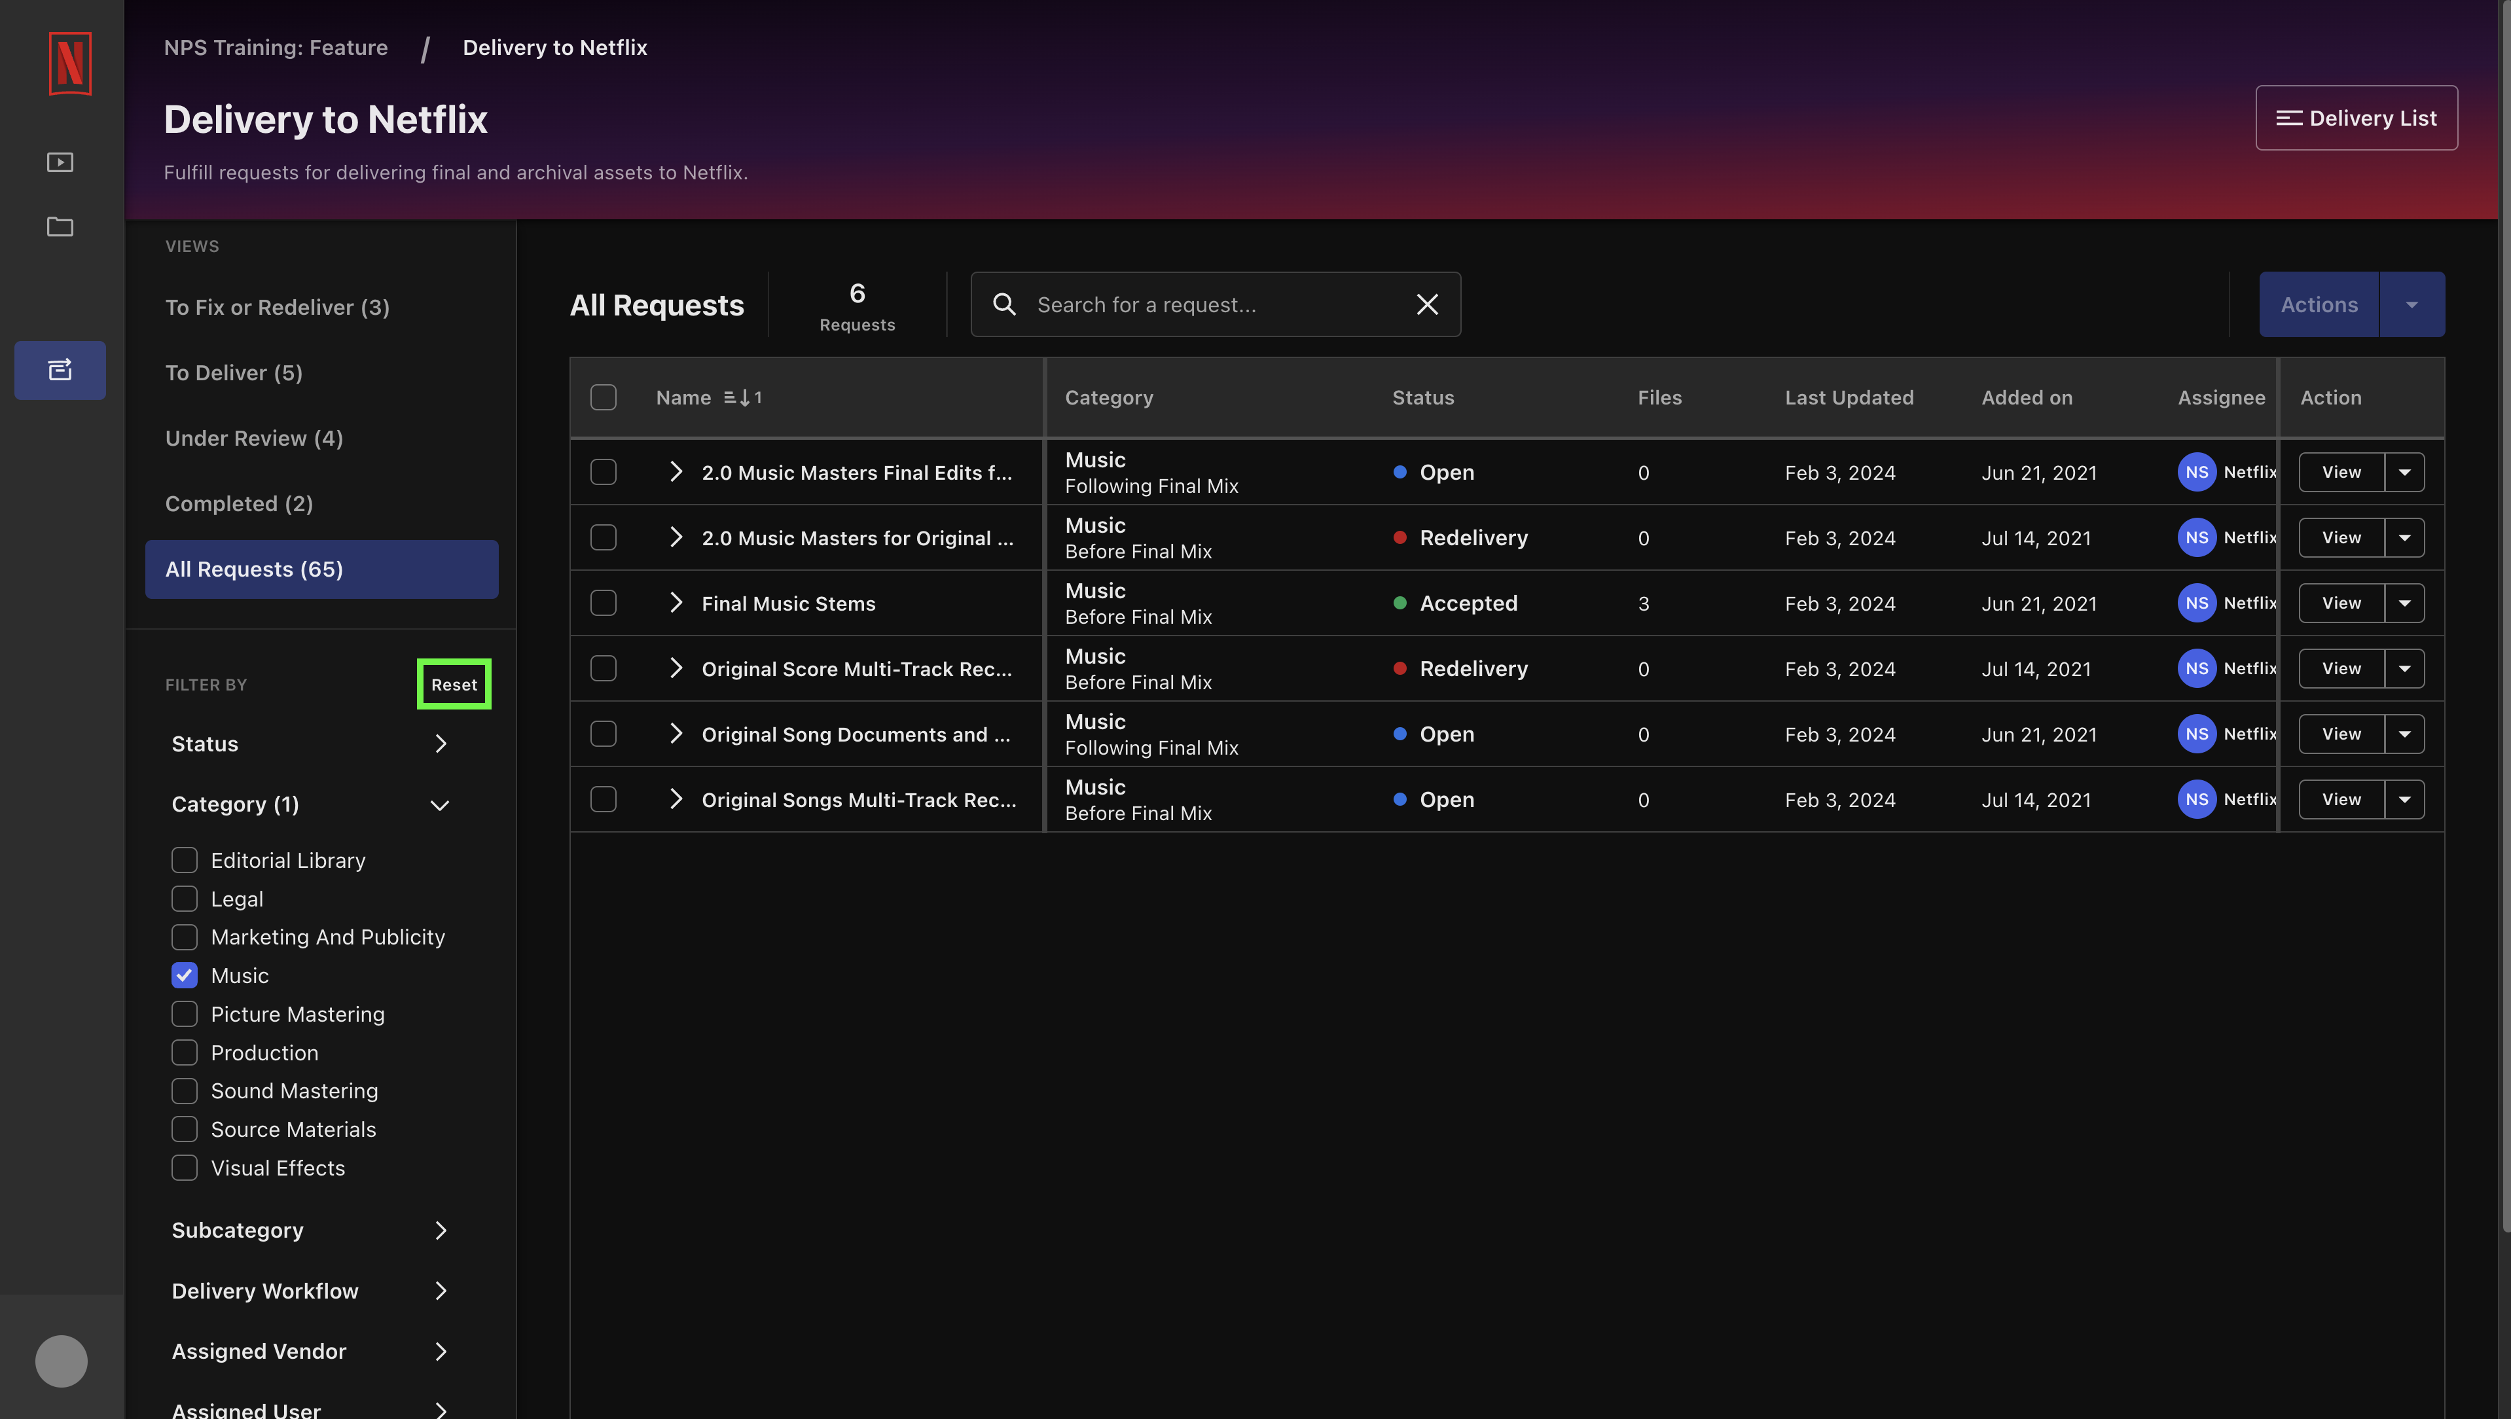This screenshot has height=1419, width=2511.
Task: View 2.0 Music Masters Final Edits request
Action: pyautogui.click(x=2341, y=473)
